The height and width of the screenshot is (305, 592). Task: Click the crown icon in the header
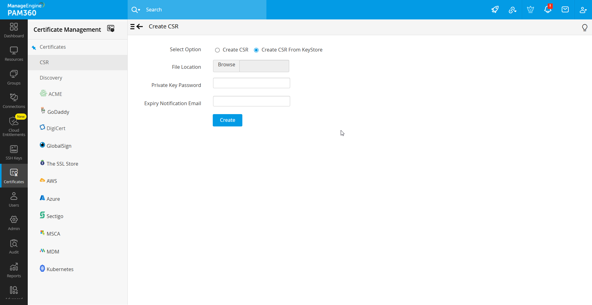tap(530, 10)
